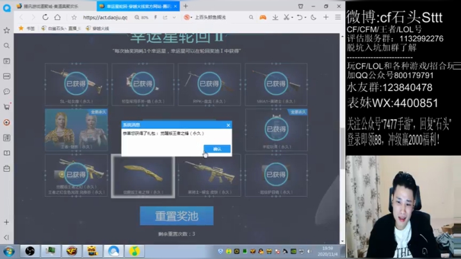Open the sidebar search magnifier icon
The width and height of the screenshot is (461, 259).
6,46
